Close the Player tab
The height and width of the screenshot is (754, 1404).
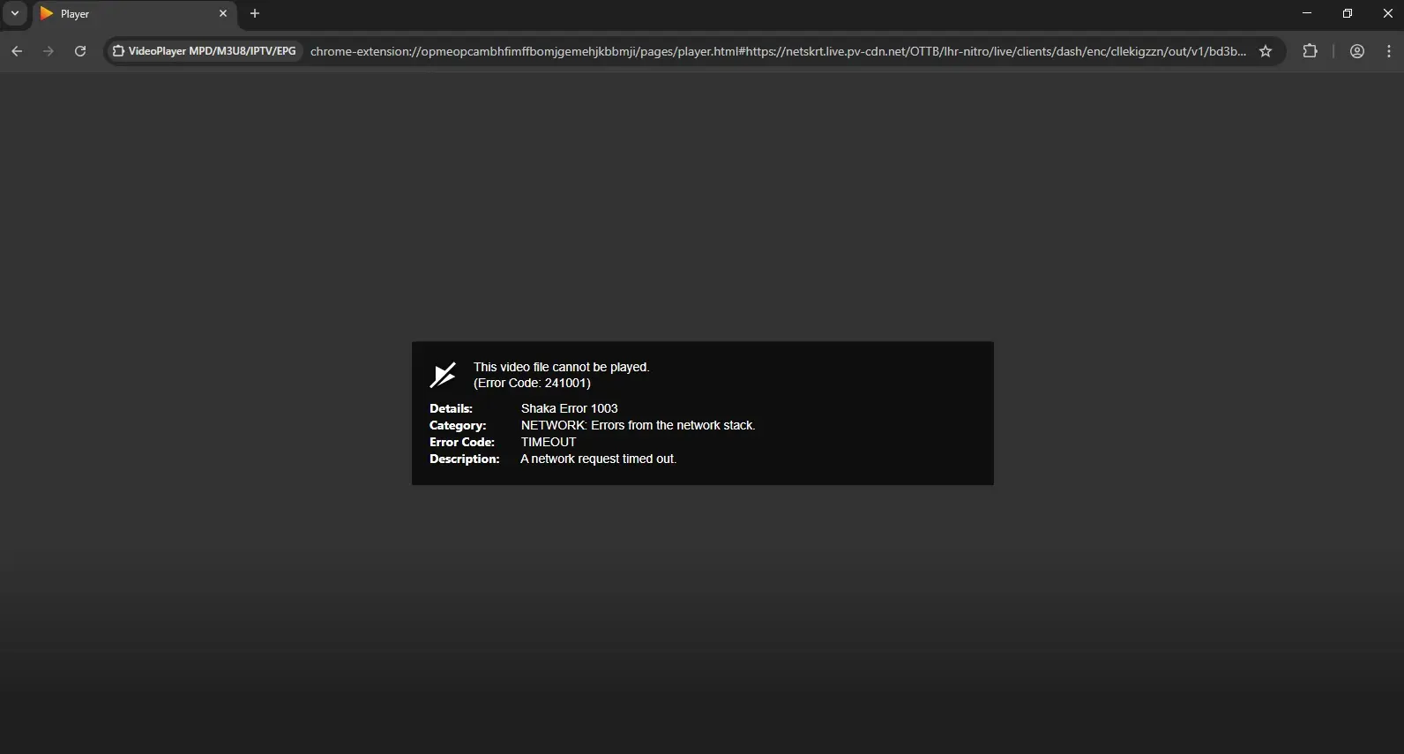click(223, 13)
